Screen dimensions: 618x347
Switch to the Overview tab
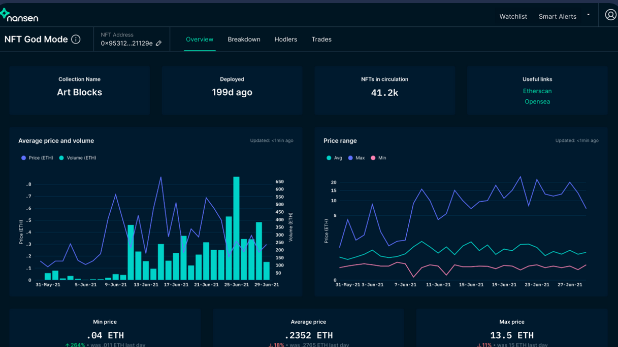coord(200,40)
